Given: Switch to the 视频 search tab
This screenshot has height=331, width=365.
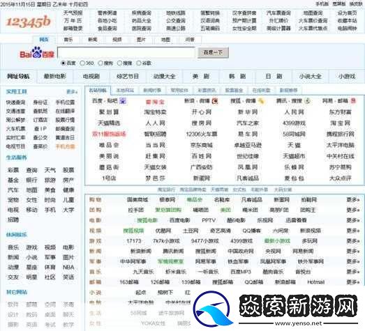Looking at the screenshot, I should tap(117, 40).
